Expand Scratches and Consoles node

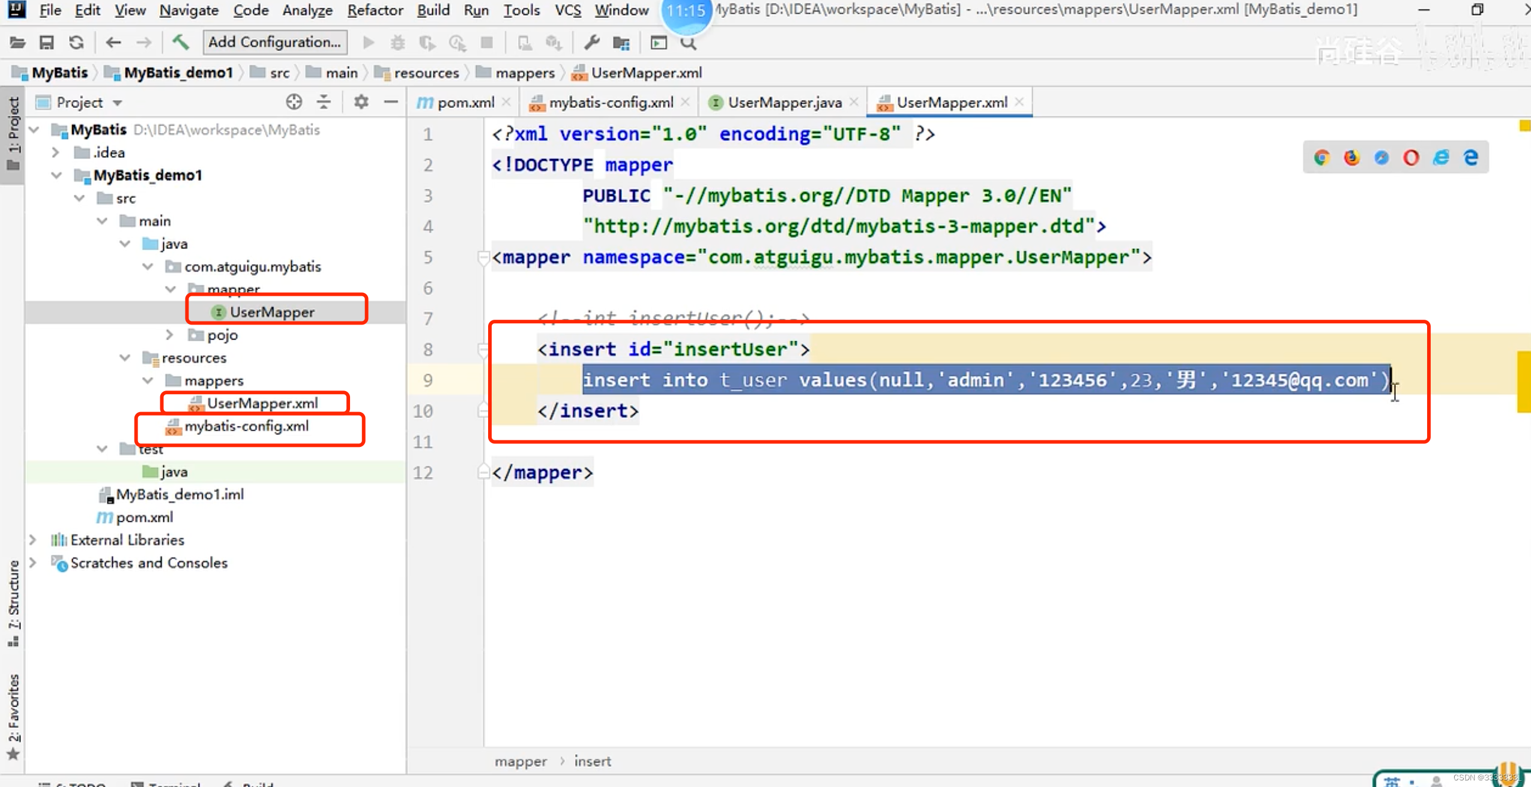click(x=34, y=563)
